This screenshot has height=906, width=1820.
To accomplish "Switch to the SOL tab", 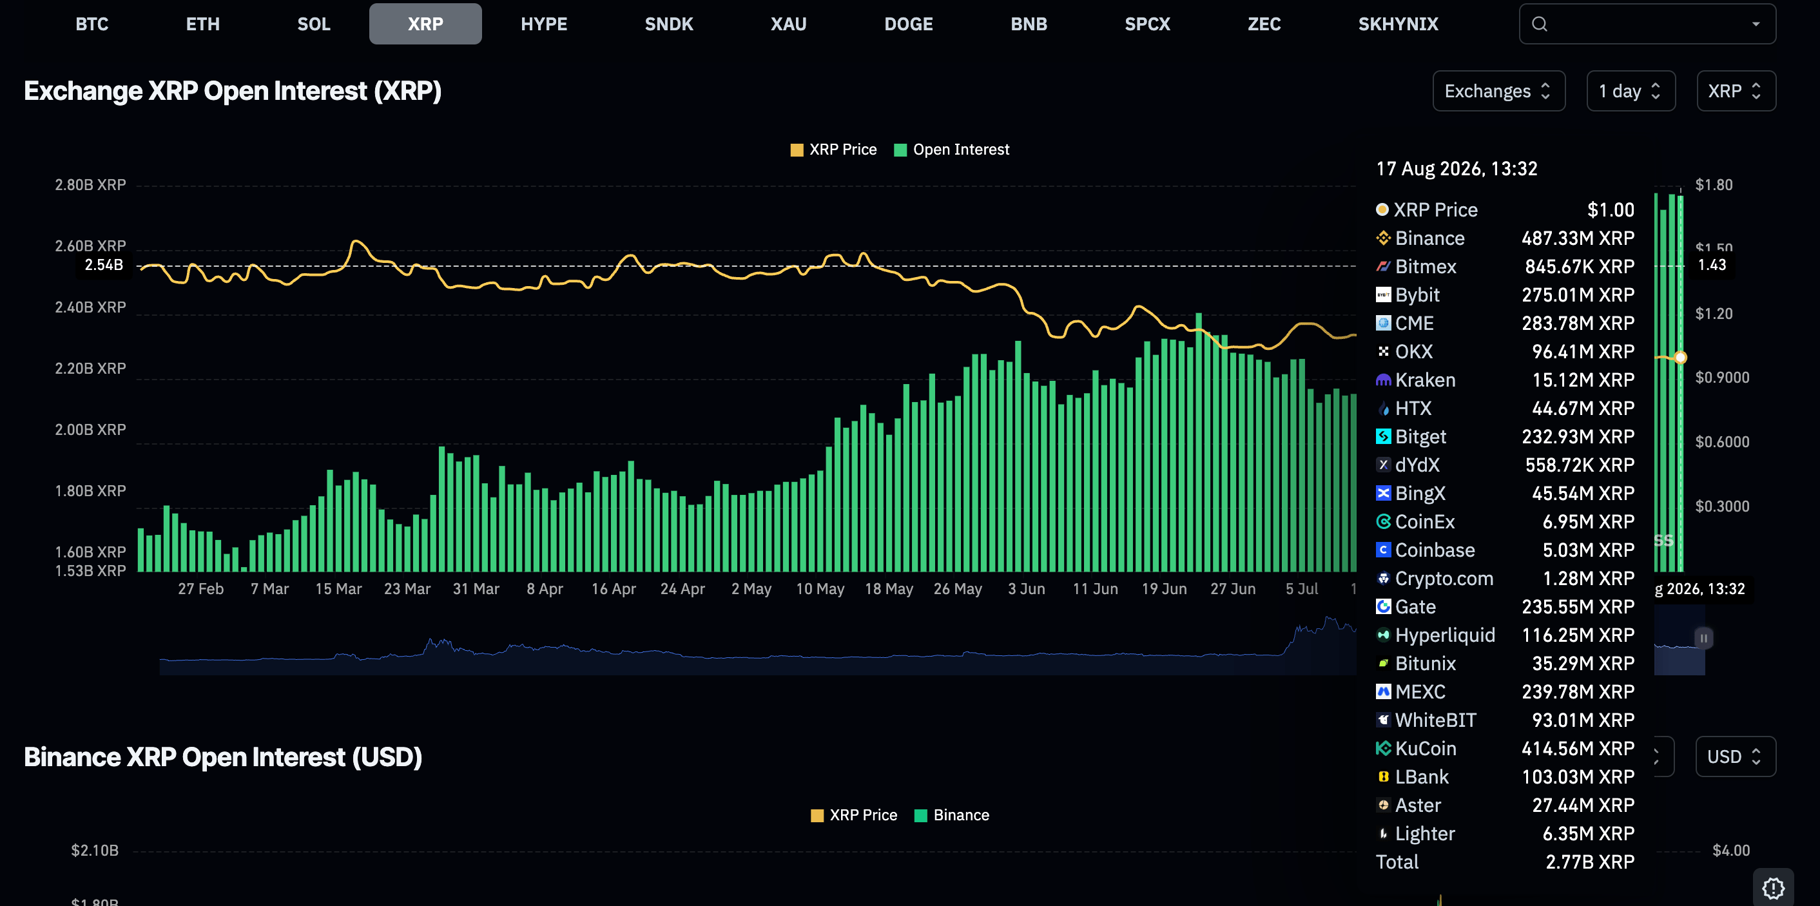I will click(x=314, y=24).
